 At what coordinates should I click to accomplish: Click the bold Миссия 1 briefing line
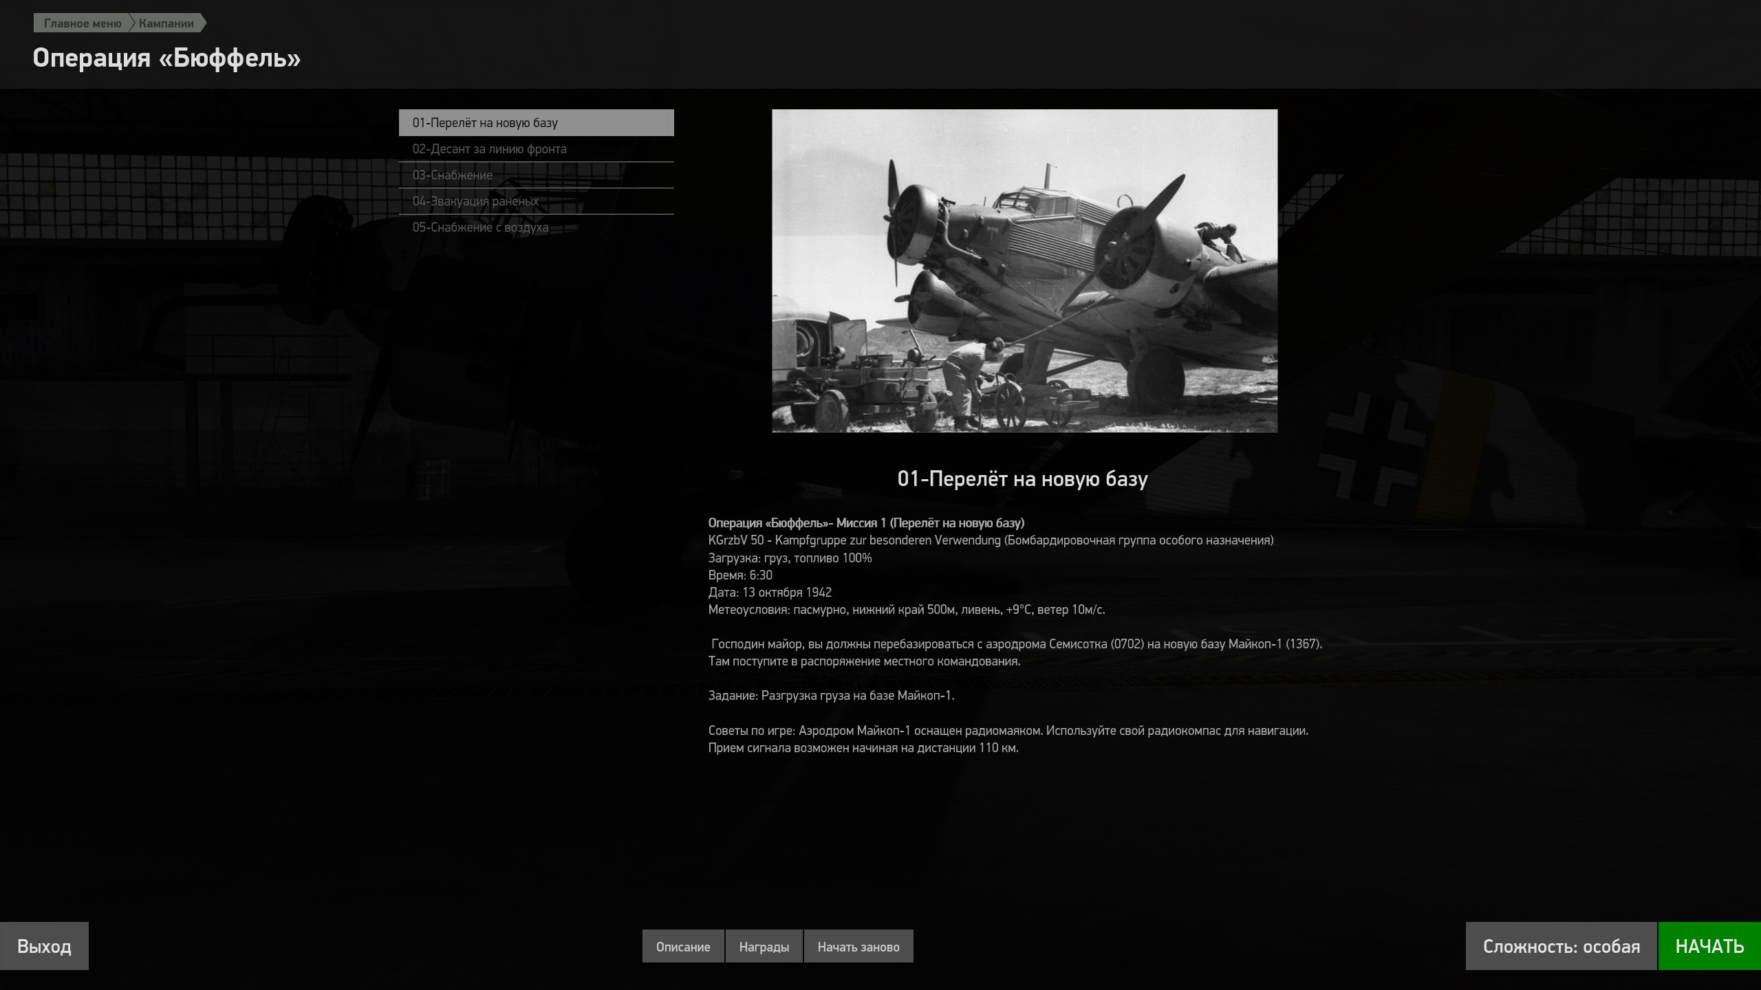[x=866, y=523]
